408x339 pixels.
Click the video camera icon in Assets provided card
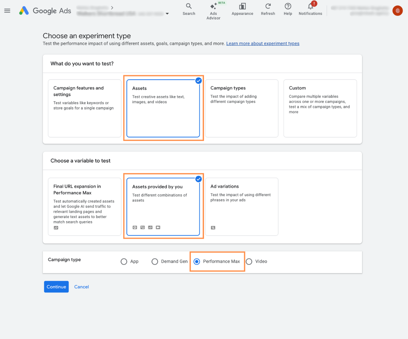tap(158, 227)
